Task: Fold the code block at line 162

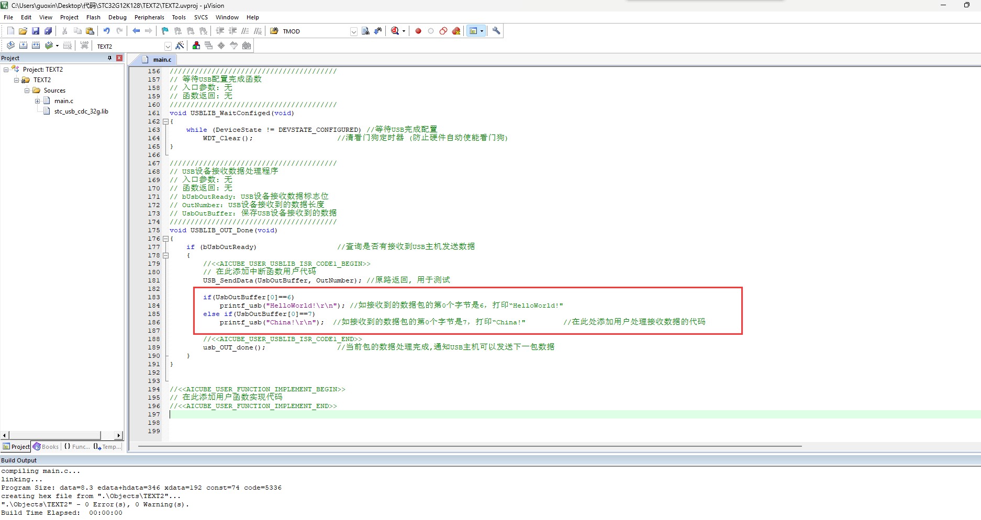Action: coord(165,121)
